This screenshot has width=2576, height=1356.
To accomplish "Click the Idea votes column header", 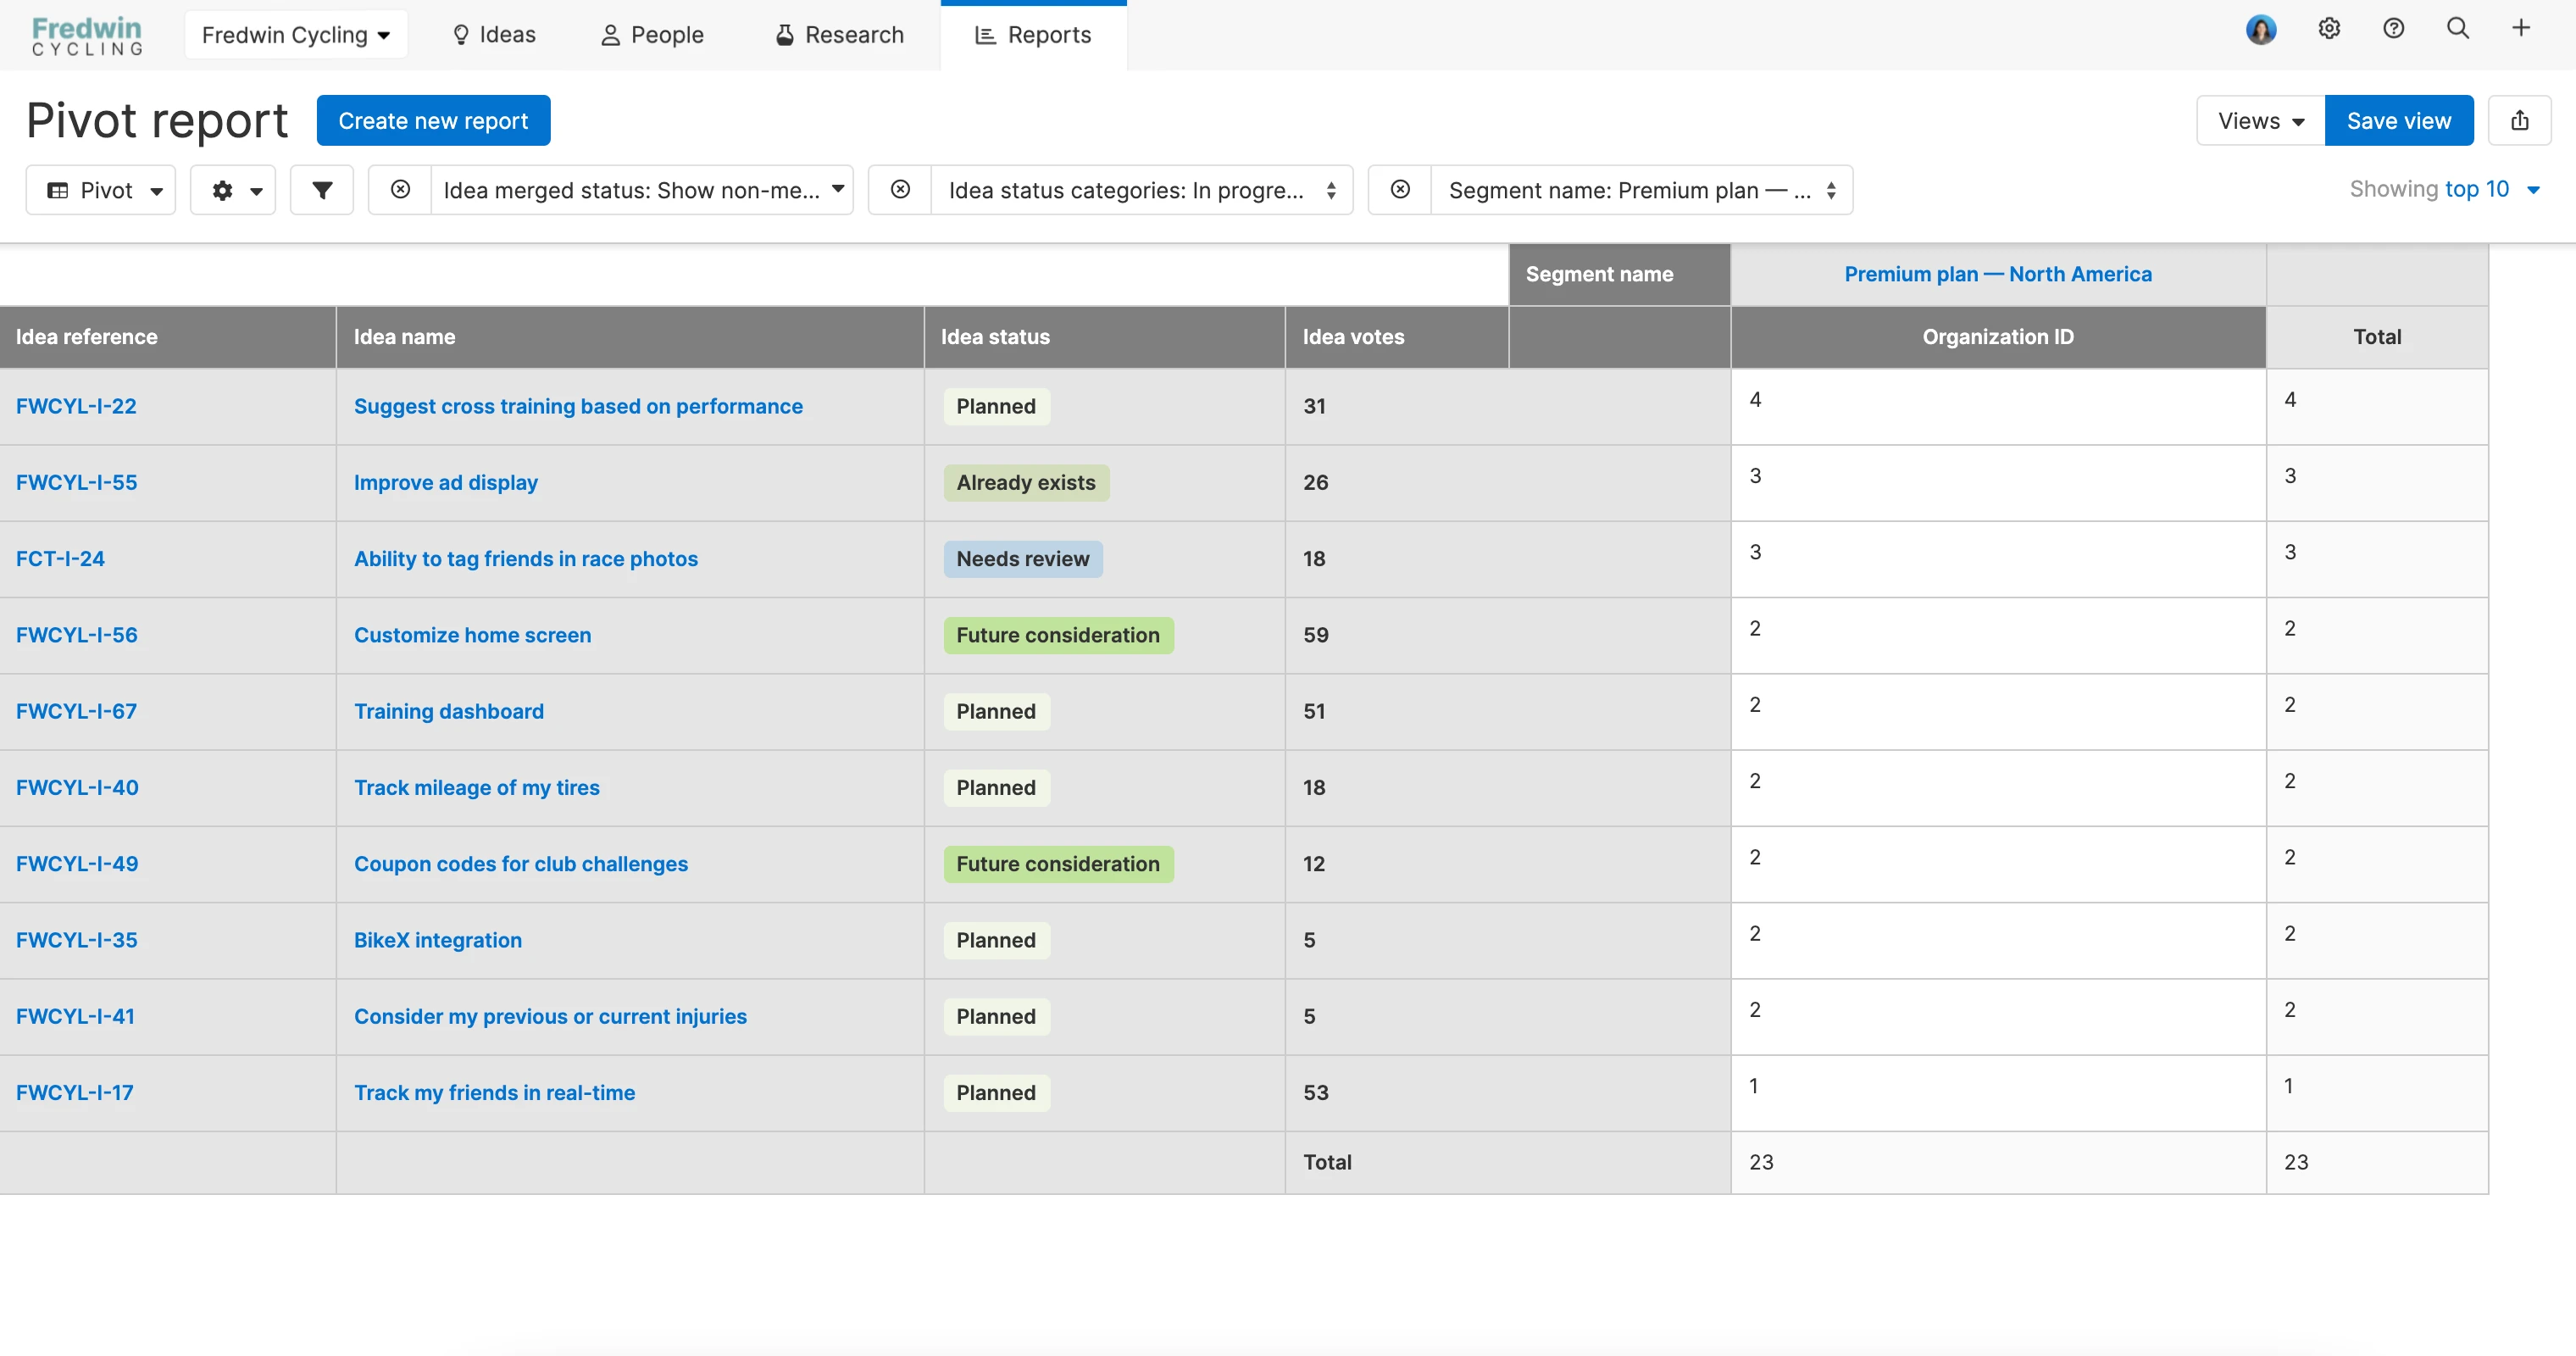I will click(1353, 337).
